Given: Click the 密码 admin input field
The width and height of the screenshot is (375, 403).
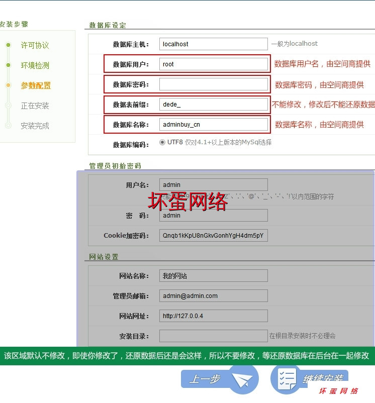Looking at the screenshot, I should [x=213, y=216].
